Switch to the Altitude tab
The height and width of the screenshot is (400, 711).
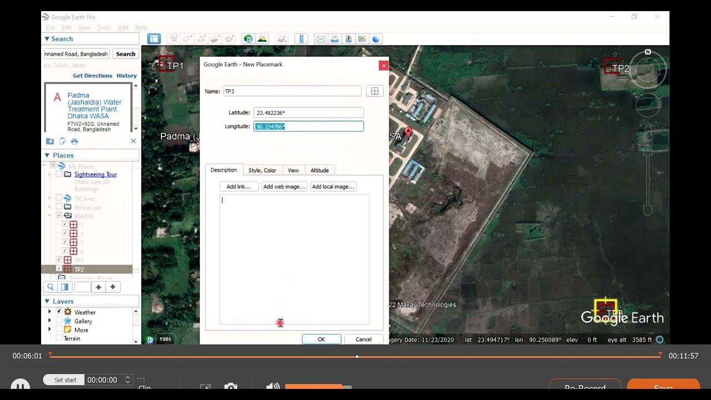319,170
